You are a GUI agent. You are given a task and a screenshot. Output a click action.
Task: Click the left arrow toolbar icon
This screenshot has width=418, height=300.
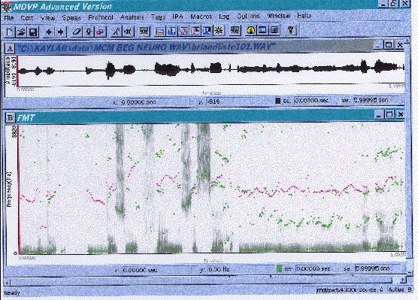coord(49,32)
